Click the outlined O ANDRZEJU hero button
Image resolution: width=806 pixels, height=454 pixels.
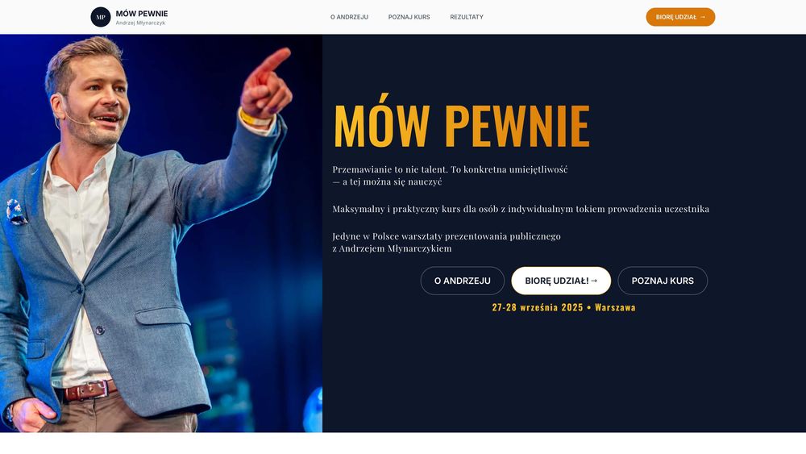(462, 281)
